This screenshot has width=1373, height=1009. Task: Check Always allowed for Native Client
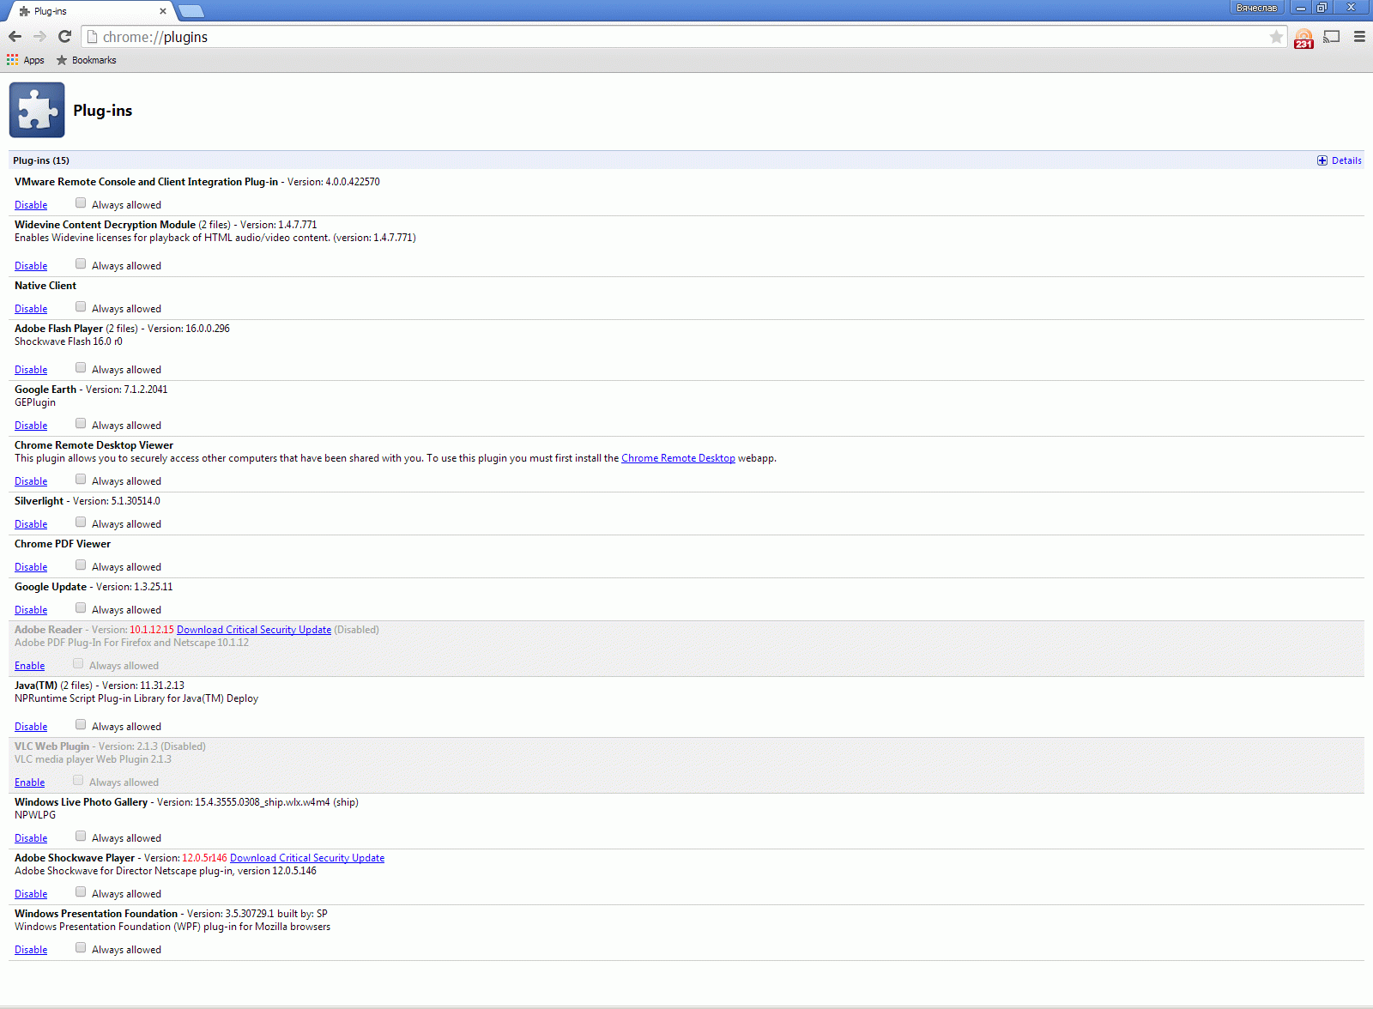(81, 307)
